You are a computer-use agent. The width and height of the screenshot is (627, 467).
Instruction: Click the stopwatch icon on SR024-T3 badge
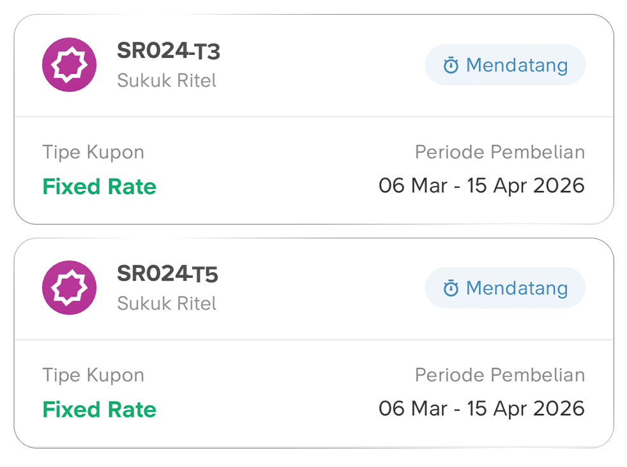pos(451,65)
